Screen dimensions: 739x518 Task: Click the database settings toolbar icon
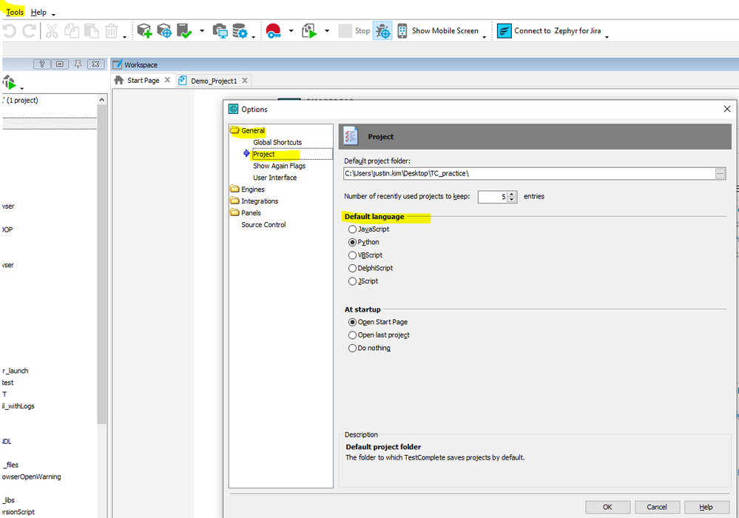(240, 31)
